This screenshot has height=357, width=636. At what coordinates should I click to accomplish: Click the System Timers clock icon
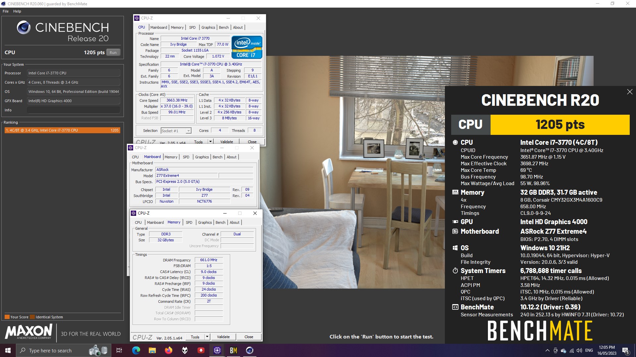coord(455,271)
